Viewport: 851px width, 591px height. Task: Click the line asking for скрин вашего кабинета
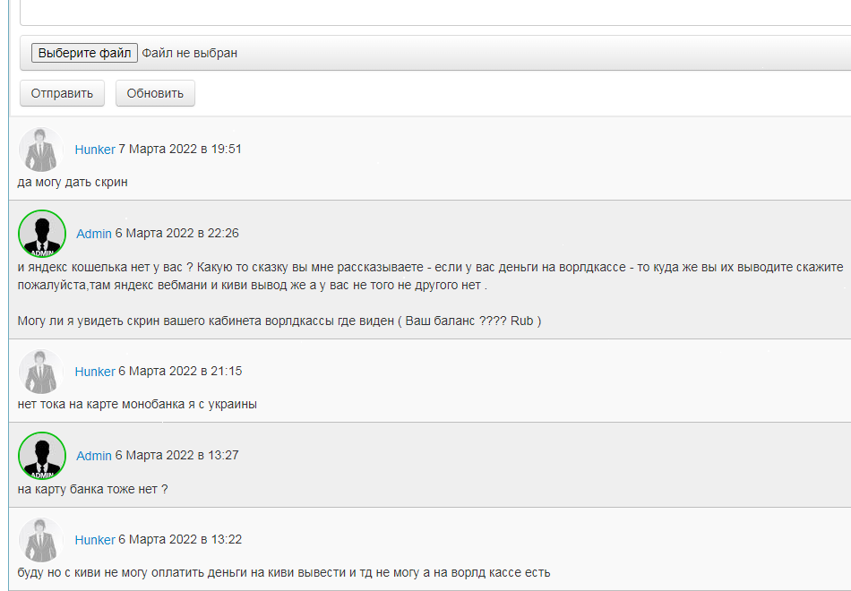click(x=279, y=321)
